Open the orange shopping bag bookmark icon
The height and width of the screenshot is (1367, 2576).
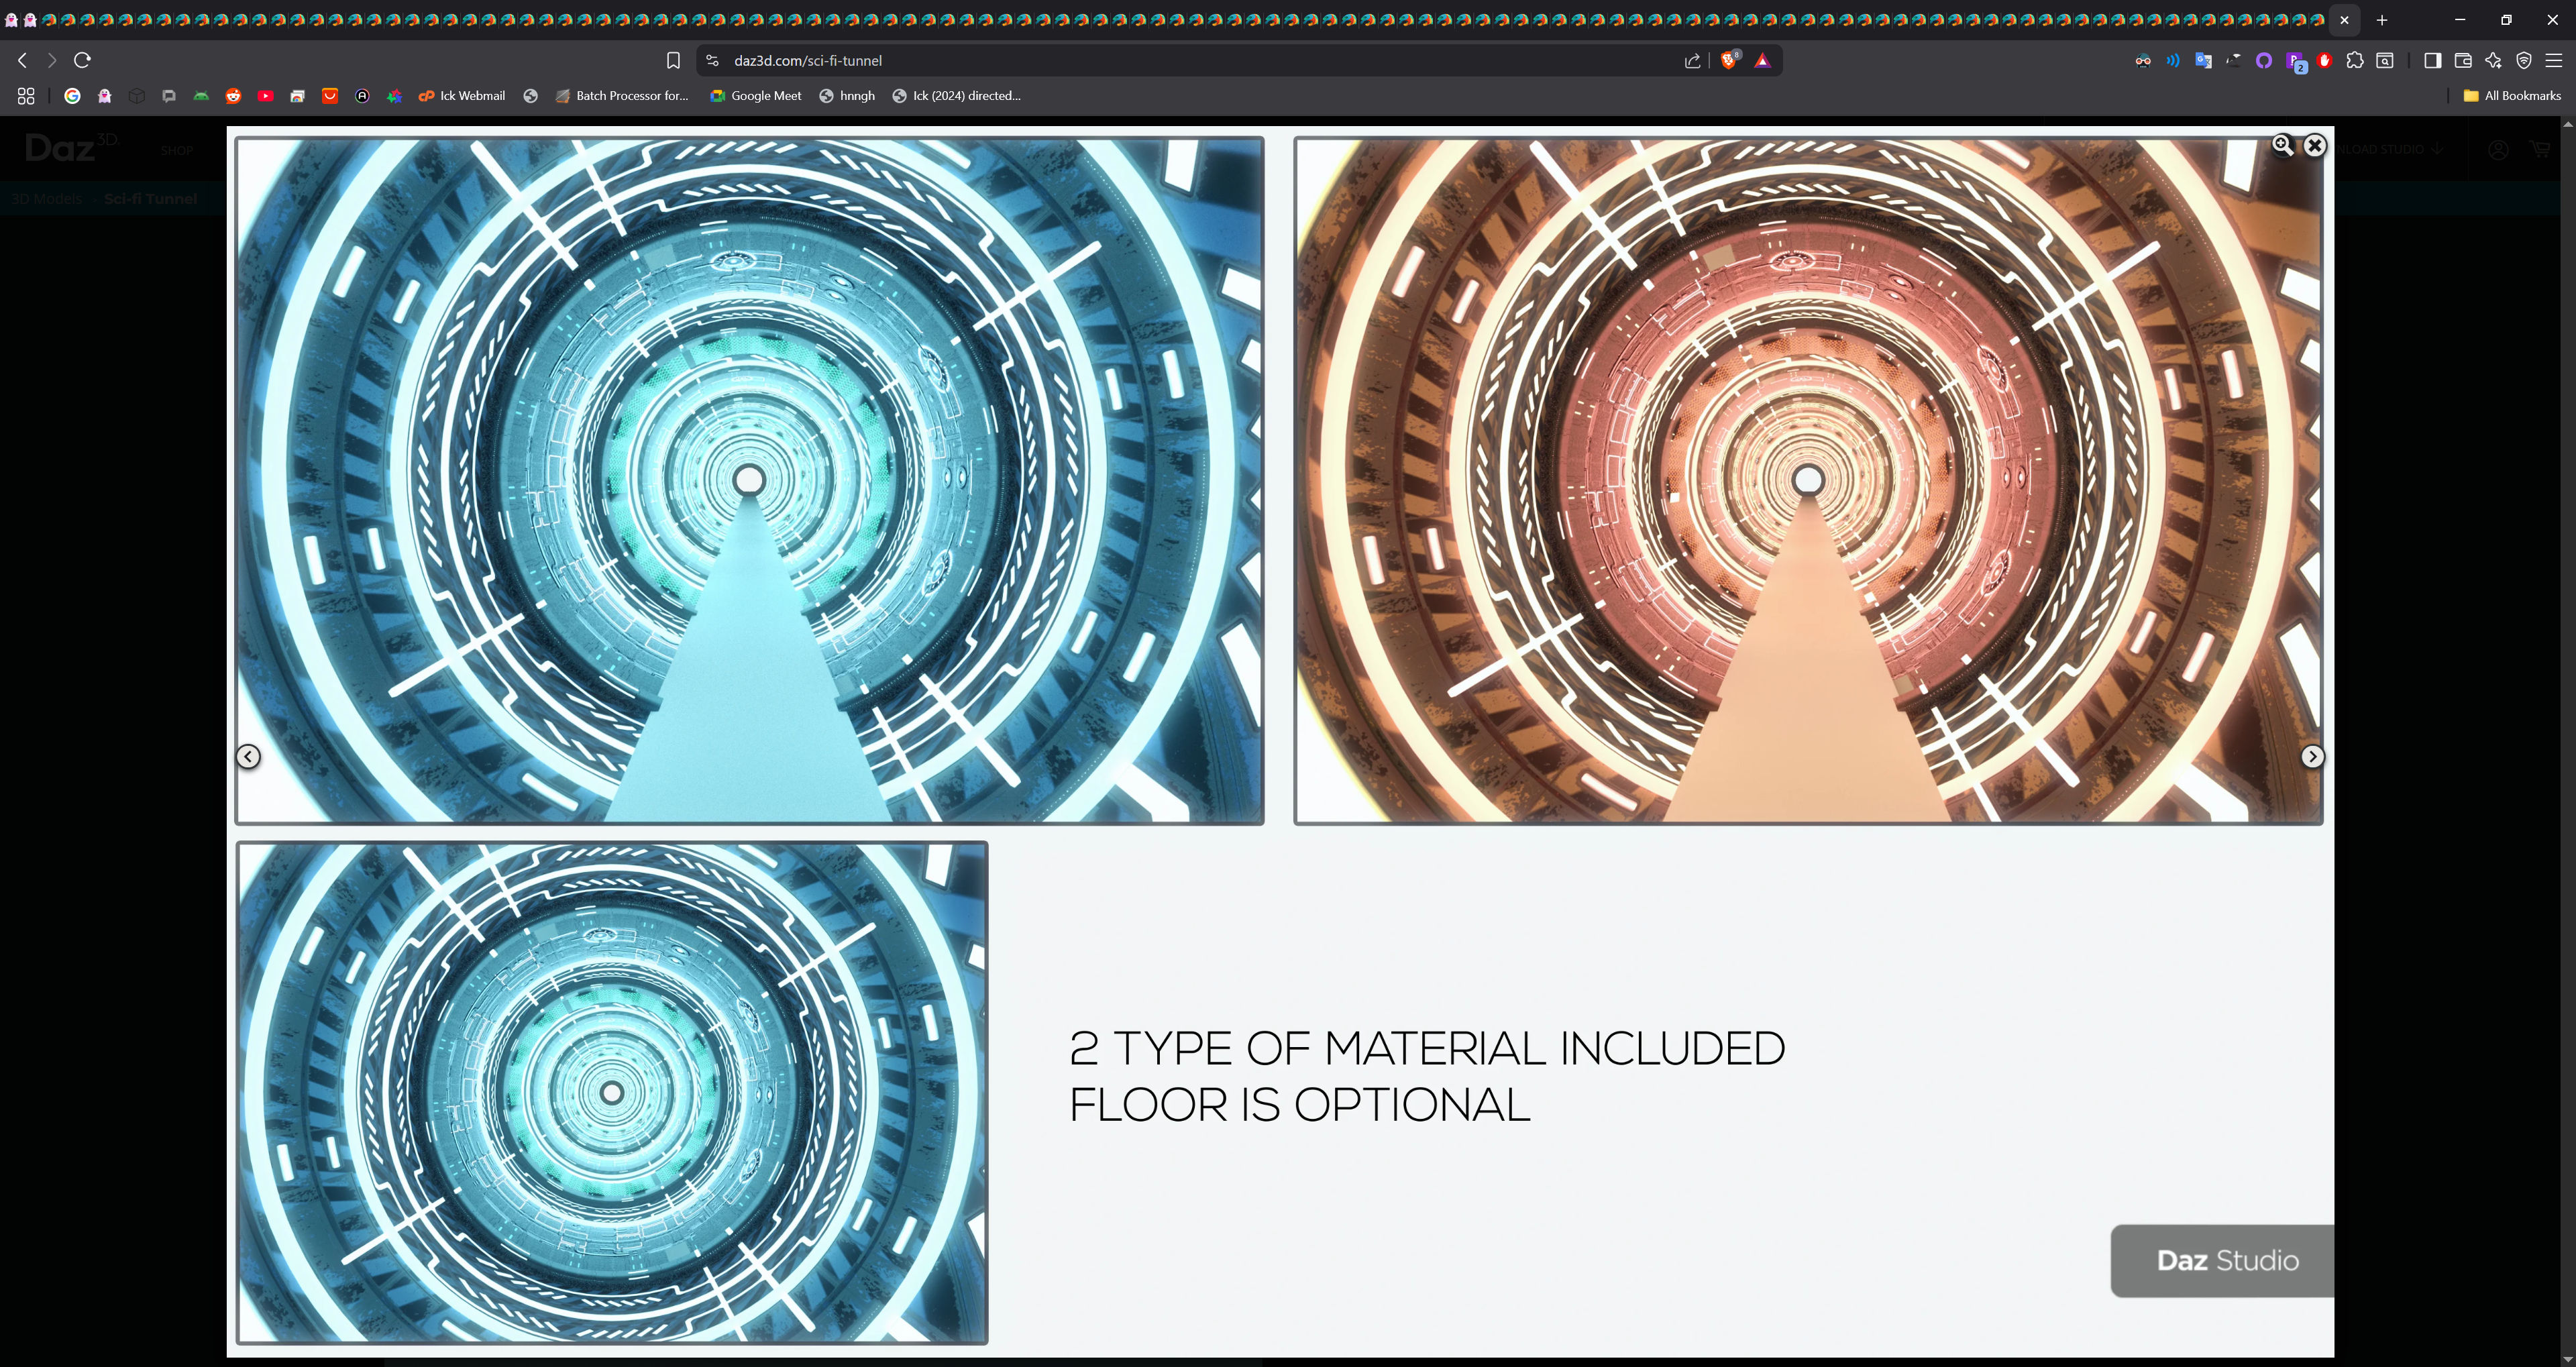click(330, 96)
